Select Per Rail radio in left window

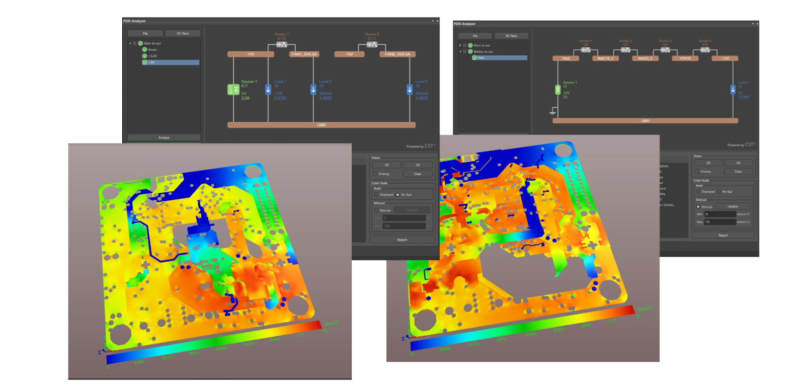coord(397,194)
